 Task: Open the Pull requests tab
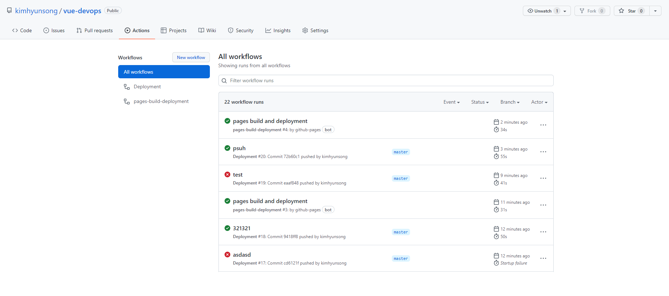click(95, 30)
